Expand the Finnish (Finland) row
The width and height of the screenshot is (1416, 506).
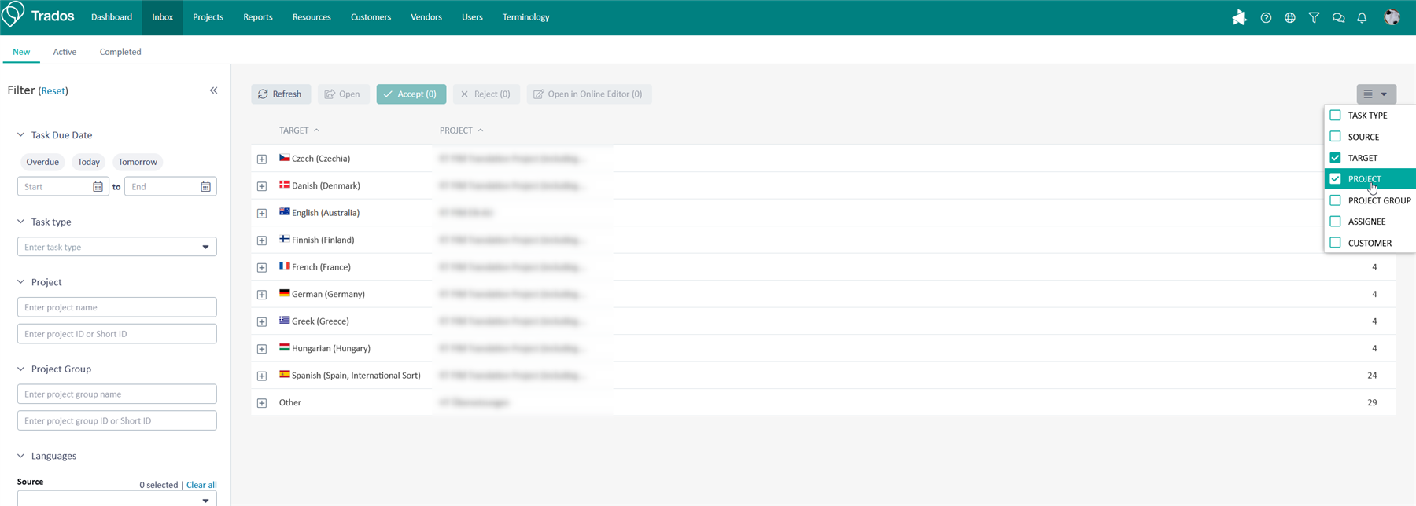coord(262,240)
